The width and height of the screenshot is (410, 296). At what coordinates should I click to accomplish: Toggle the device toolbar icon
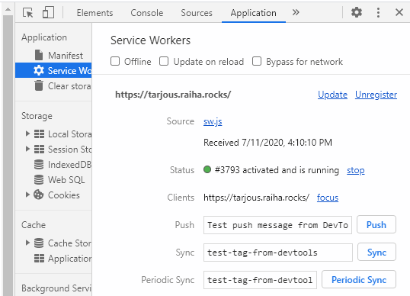point(48,12)
